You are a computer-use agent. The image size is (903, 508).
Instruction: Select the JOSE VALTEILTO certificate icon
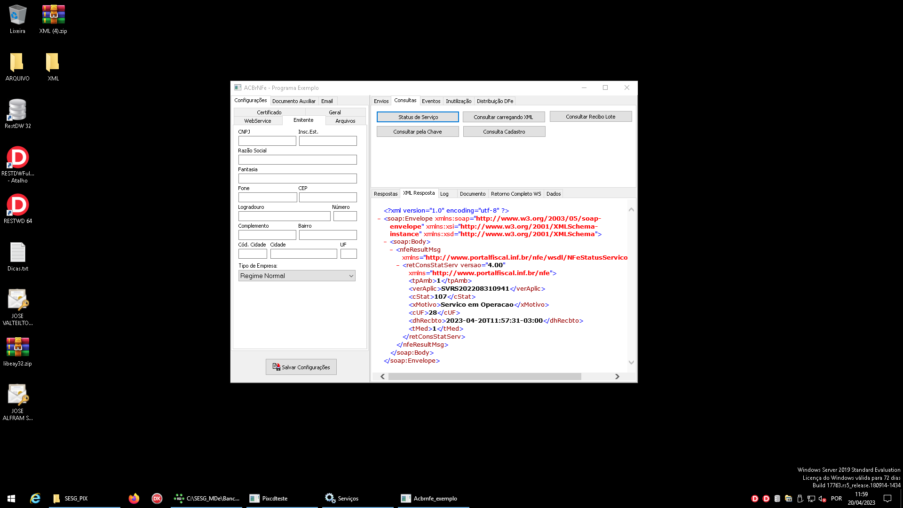[x=17, y=308]
